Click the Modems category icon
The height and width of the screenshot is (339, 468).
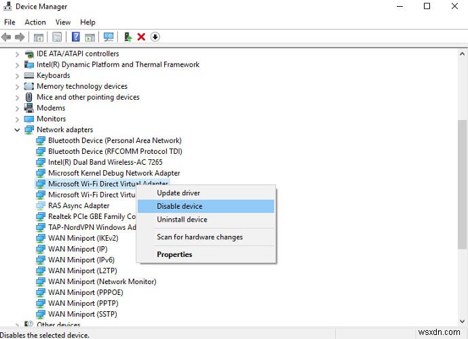coord(29,108)
